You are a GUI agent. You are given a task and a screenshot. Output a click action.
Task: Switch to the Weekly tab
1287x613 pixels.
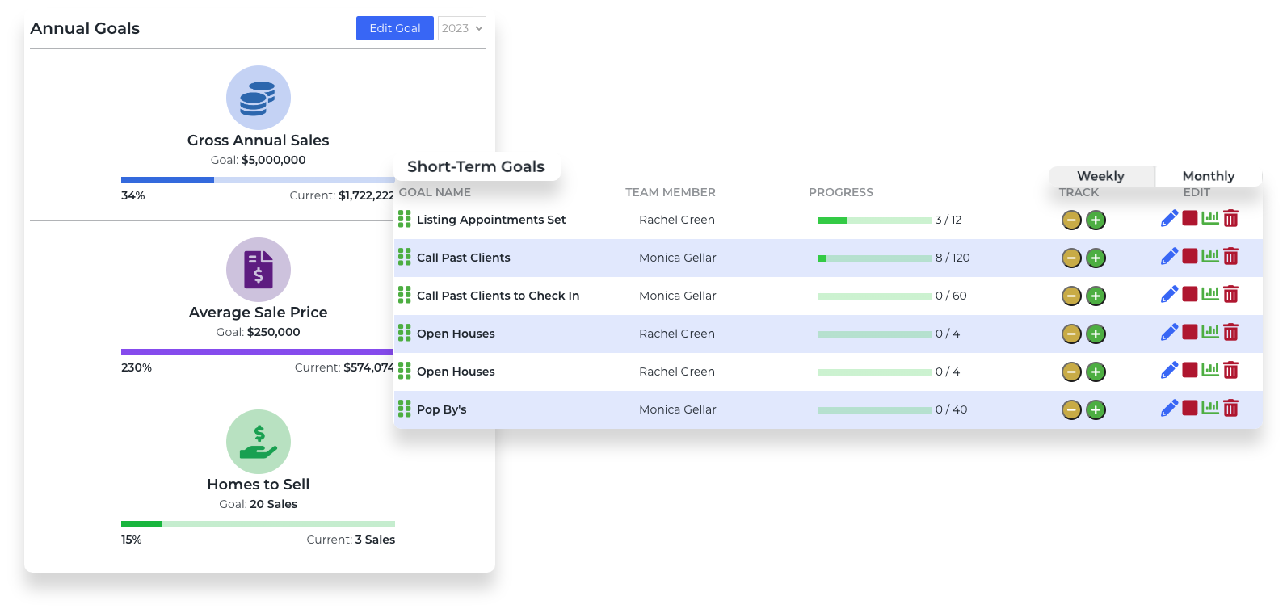[1100, 176]
